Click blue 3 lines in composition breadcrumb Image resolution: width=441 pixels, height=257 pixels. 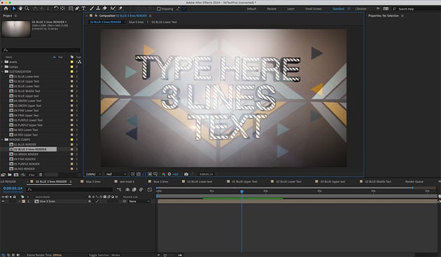(x=136, y=22)
